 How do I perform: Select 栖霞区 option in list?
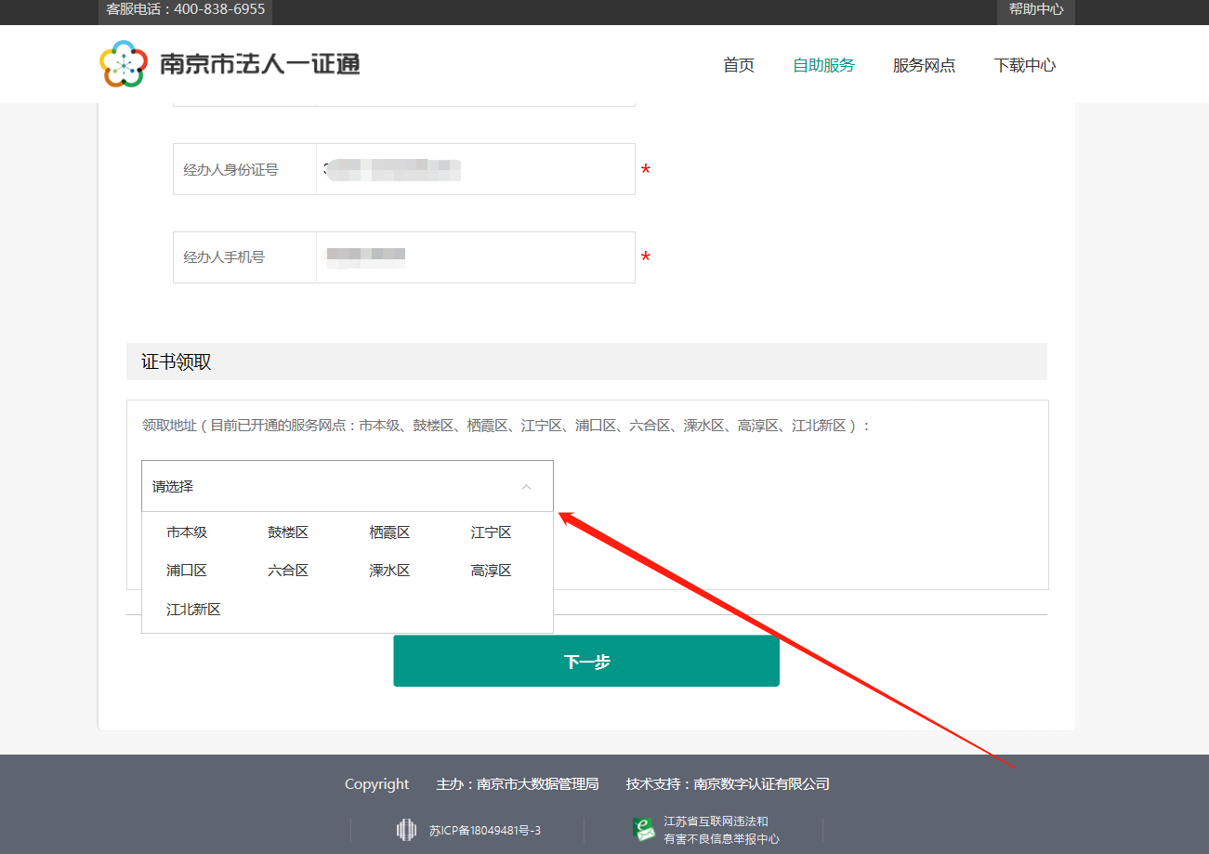coord(389,532)
